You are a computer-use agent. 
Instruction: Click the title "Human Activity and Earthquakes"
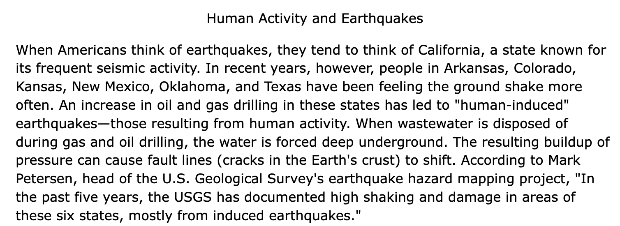pos(315,19)
